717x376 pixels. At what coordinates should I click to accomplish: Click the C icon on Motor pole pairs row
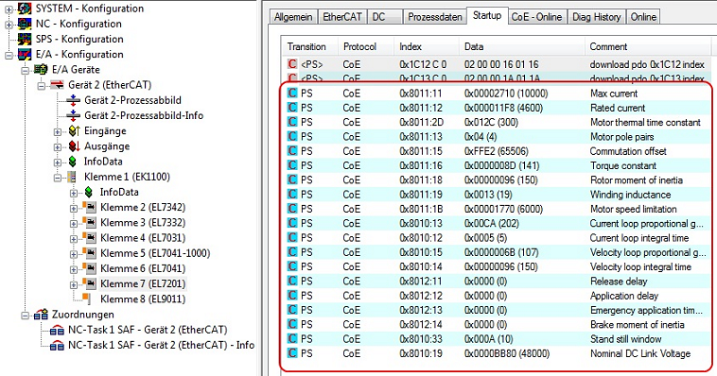(x=292, y=137)
